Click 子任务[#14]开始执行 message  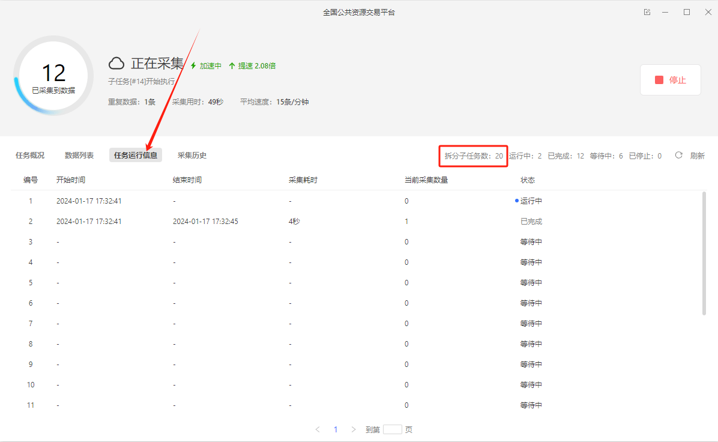click(141, 82)
